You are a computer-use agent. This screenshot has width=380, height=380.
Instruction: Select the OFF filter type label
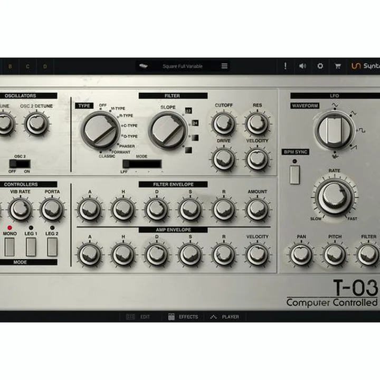[x=103, y=105]
